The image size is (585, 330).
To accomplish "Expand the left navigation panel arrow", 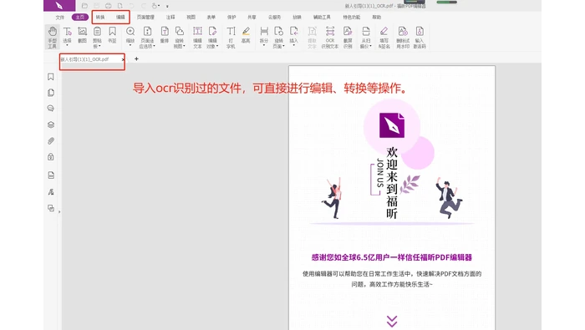I will pos(59,212).
